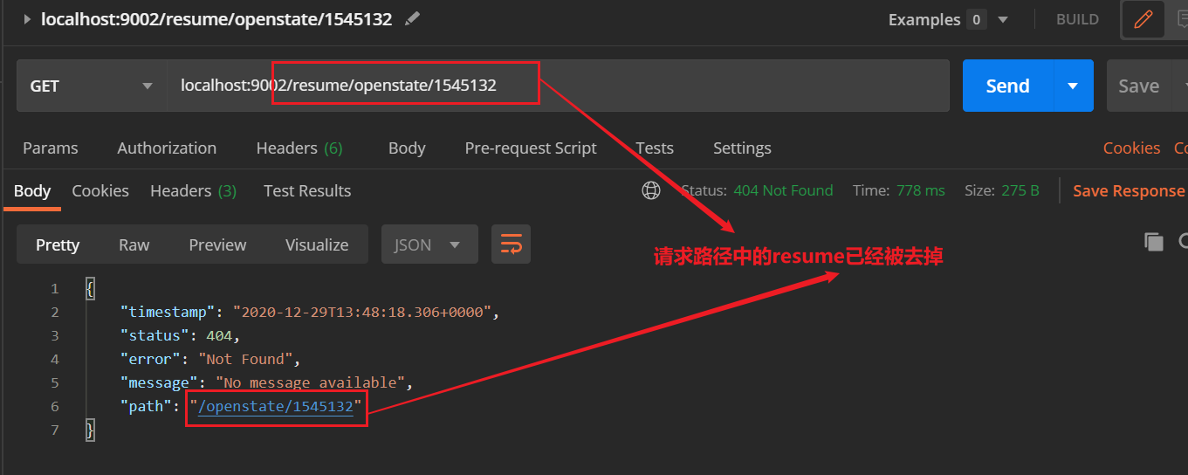The width and height of the screenshot is (1188, 475).
Task: Switch to Preview view
Action: point(217,244)
